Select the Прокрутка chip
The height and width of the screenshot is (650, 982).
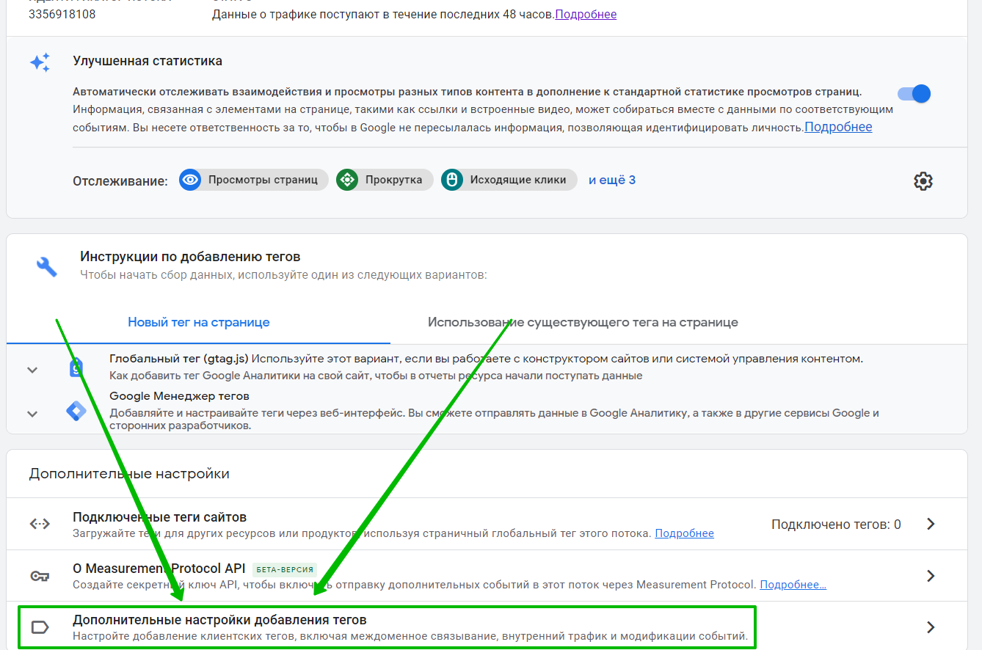tap(385, 180)
